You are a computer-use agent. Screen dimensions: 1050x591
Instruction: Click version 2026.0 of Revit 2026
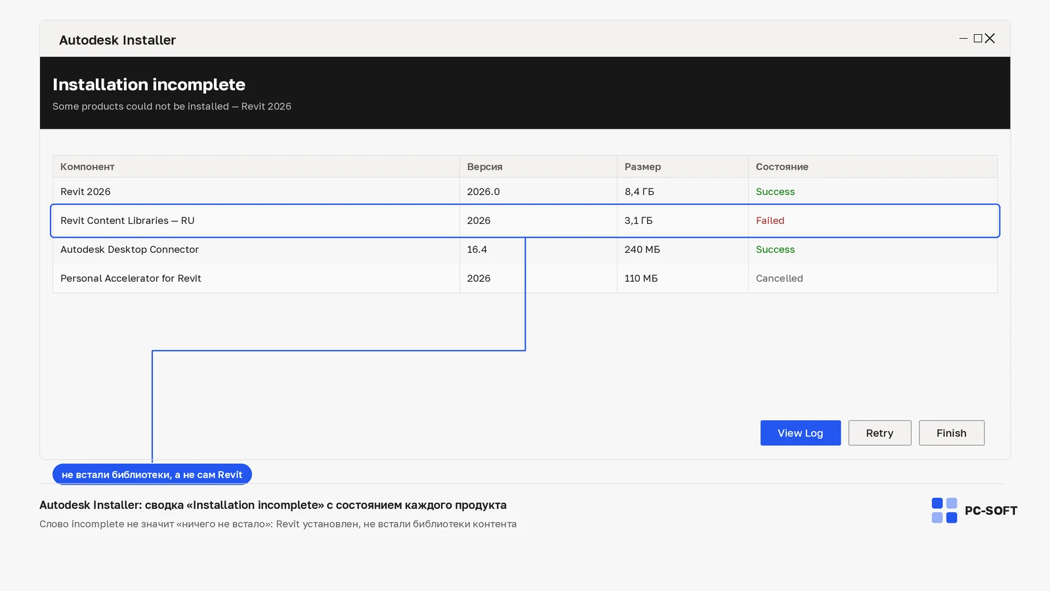(483, 192)
